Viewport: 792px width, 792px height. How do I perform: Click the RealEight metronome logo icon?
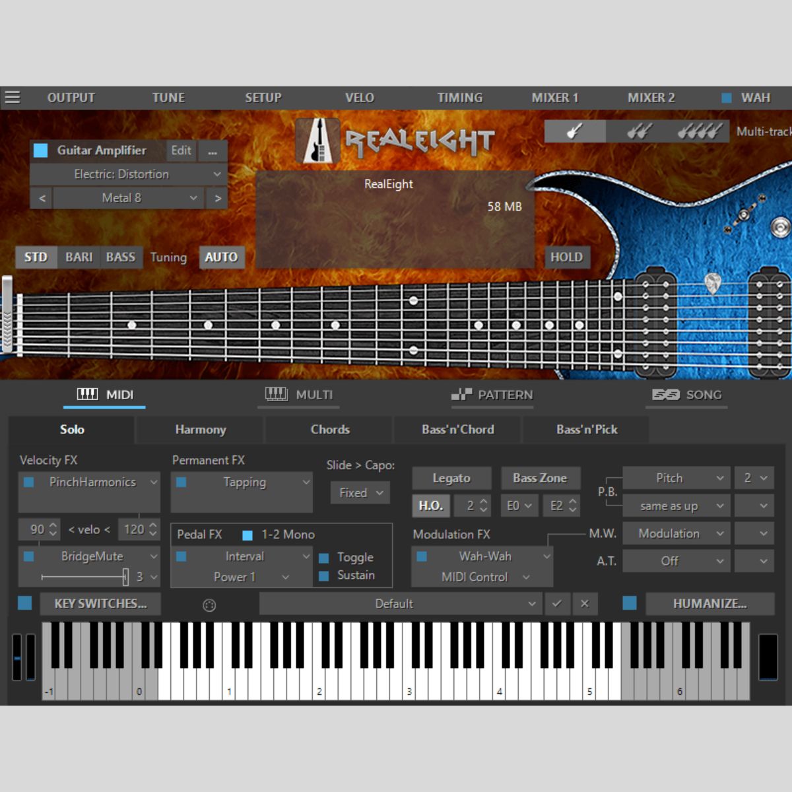(x=317, y=141)
